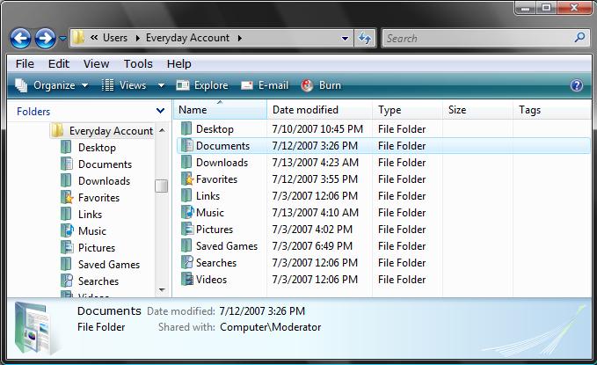Sort by the Tags column header
The image size is (597, 365).
coord(551,110)
